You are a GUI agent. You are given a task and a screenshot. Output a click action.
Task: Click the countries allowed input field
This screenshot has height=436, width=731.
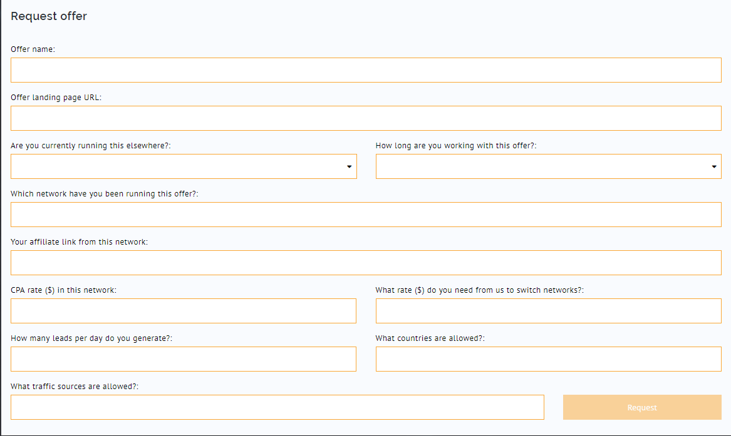pos(549,359)
